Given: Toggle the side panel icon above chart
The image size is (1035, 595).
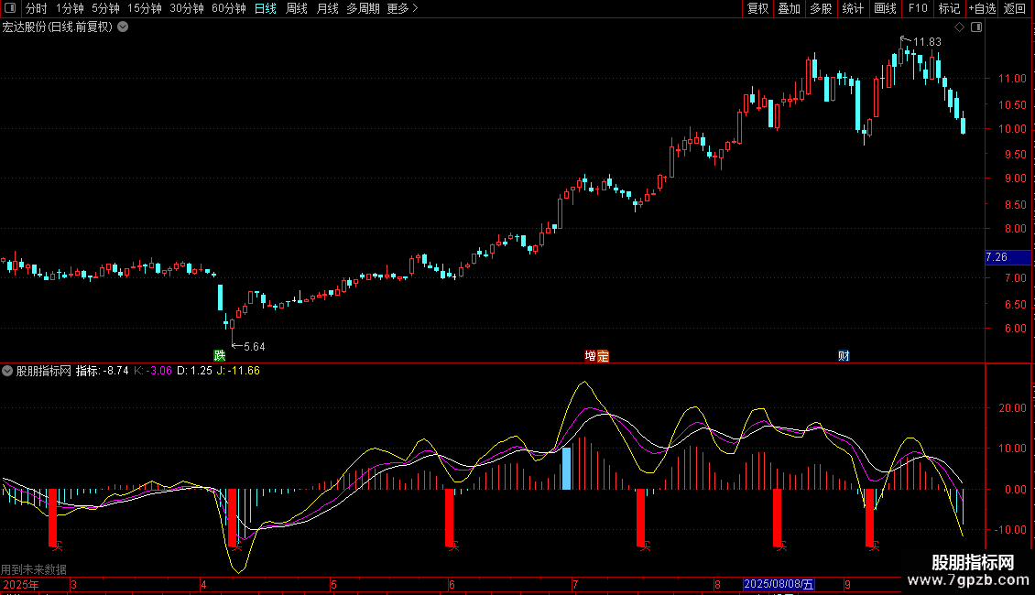Looking at the screenshot, I should point(976,27).
